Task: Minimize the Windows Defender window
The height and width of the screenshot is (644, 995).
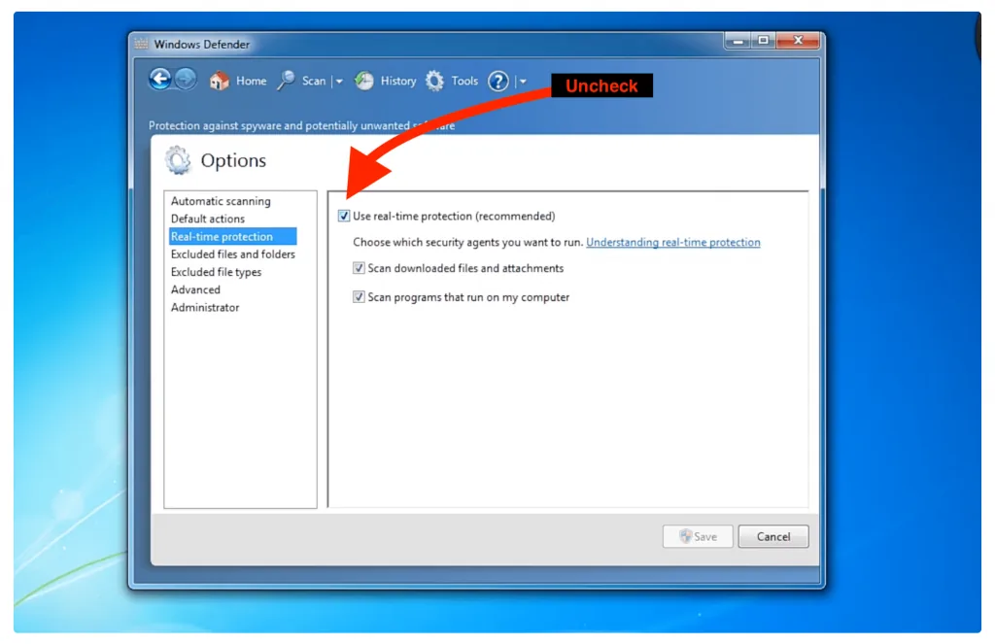Action: click(x=738, y=41)
